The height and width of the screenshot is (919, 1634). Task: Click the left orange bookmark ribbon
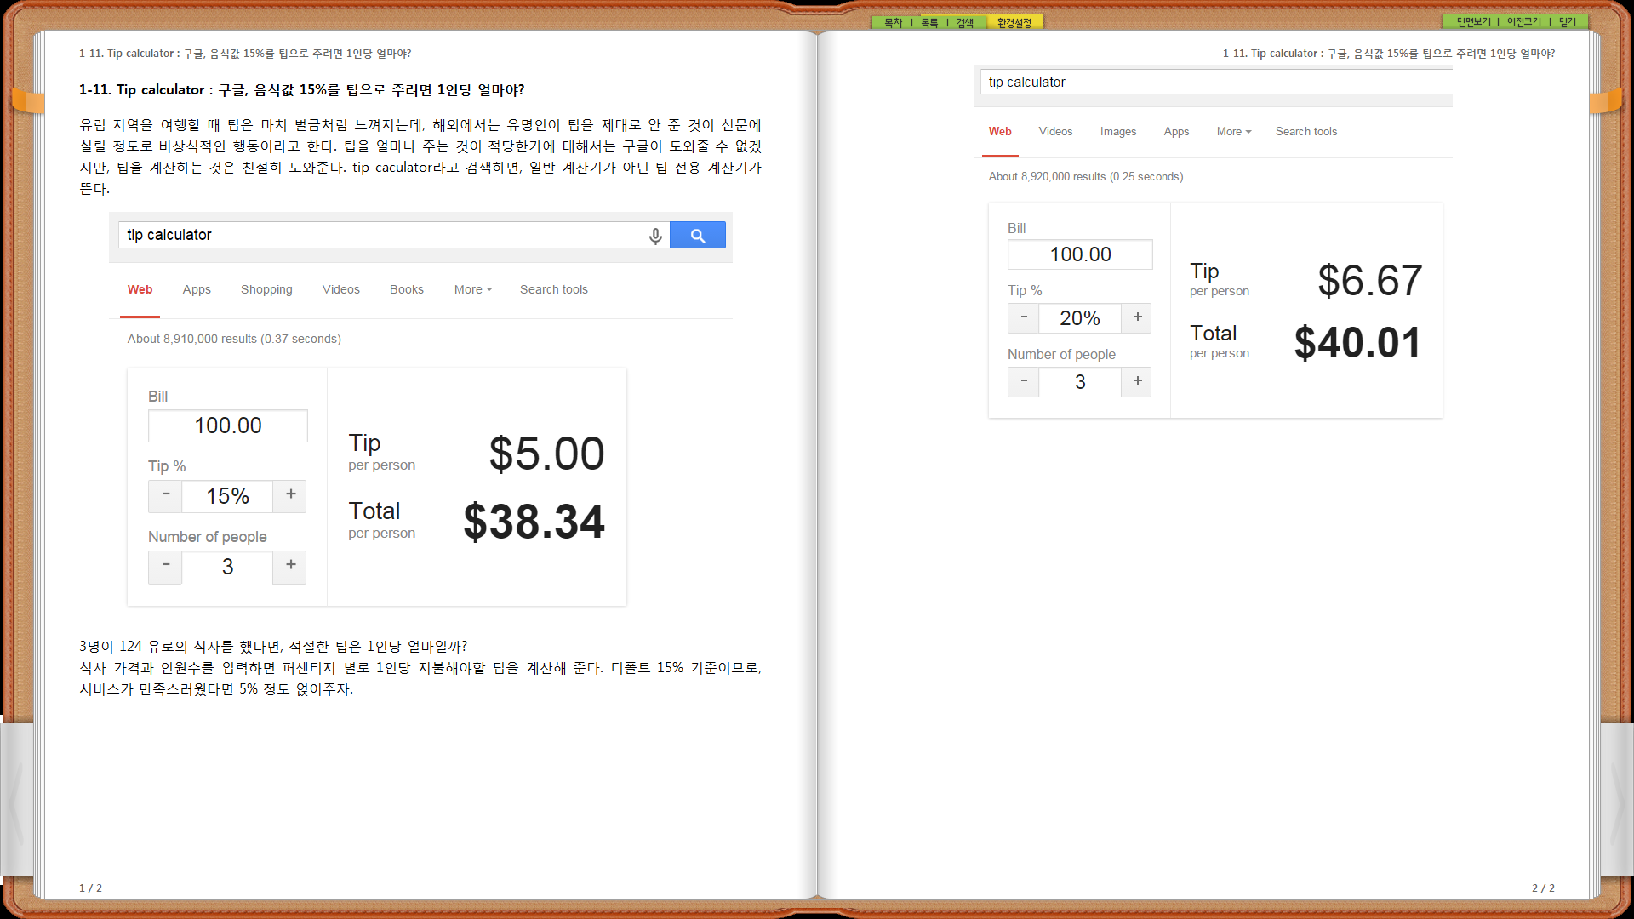[28, 101]
